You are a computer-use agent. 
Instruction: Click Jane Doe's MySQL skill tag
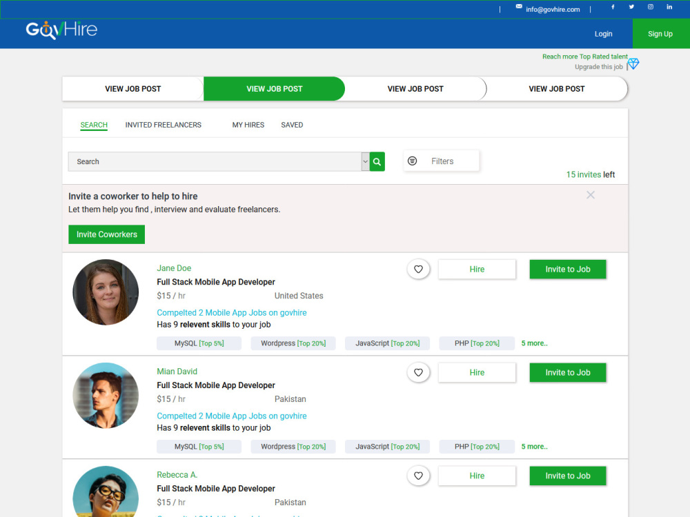(x=199, y=343)
